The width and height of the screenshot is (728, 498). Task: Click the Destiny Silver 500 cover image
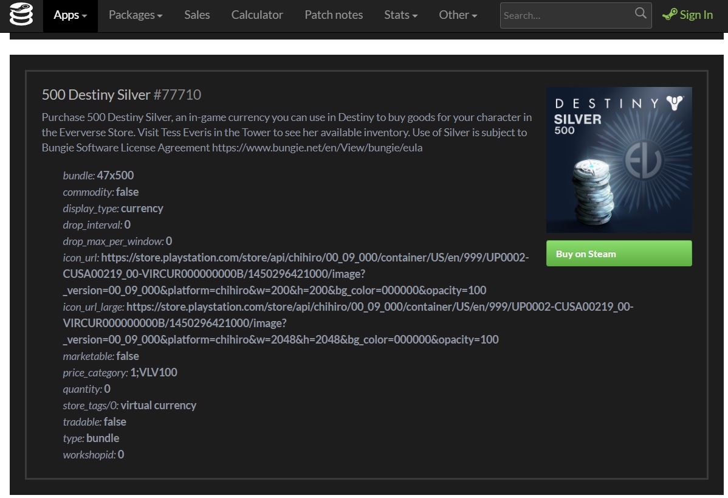(x=619, y=160)
